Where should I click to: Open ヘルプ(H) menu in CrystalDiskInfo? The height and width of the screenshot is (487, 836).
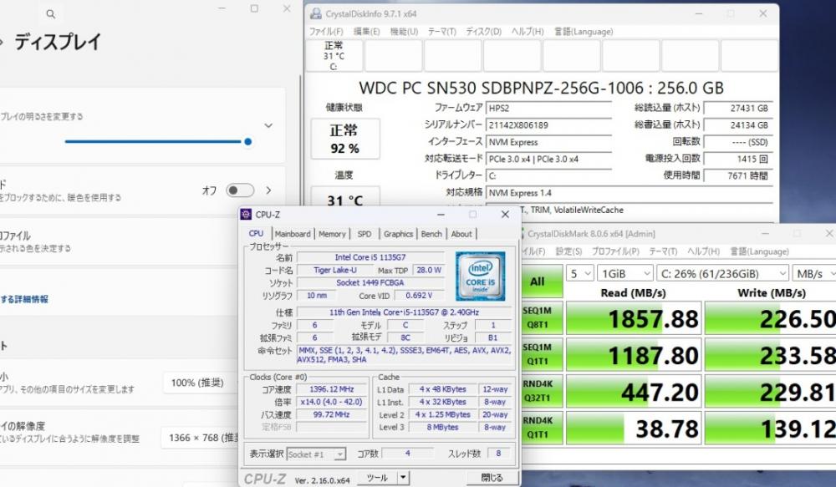(x=528, y=32)
